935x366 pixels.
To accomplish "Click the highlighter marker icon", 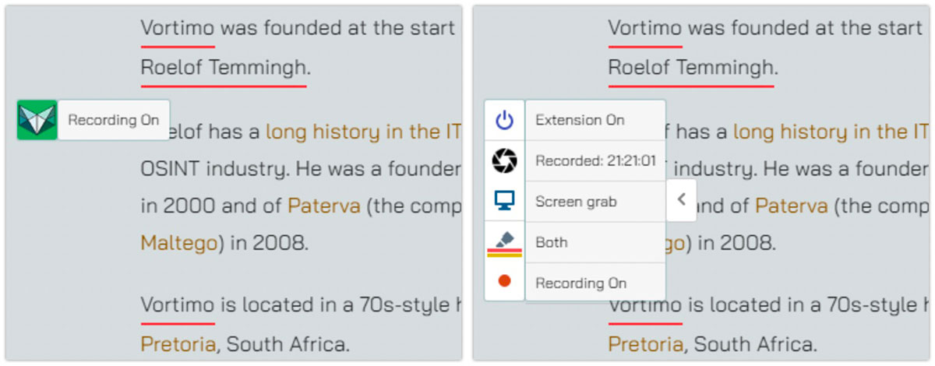I will click(x=504, y=238).
